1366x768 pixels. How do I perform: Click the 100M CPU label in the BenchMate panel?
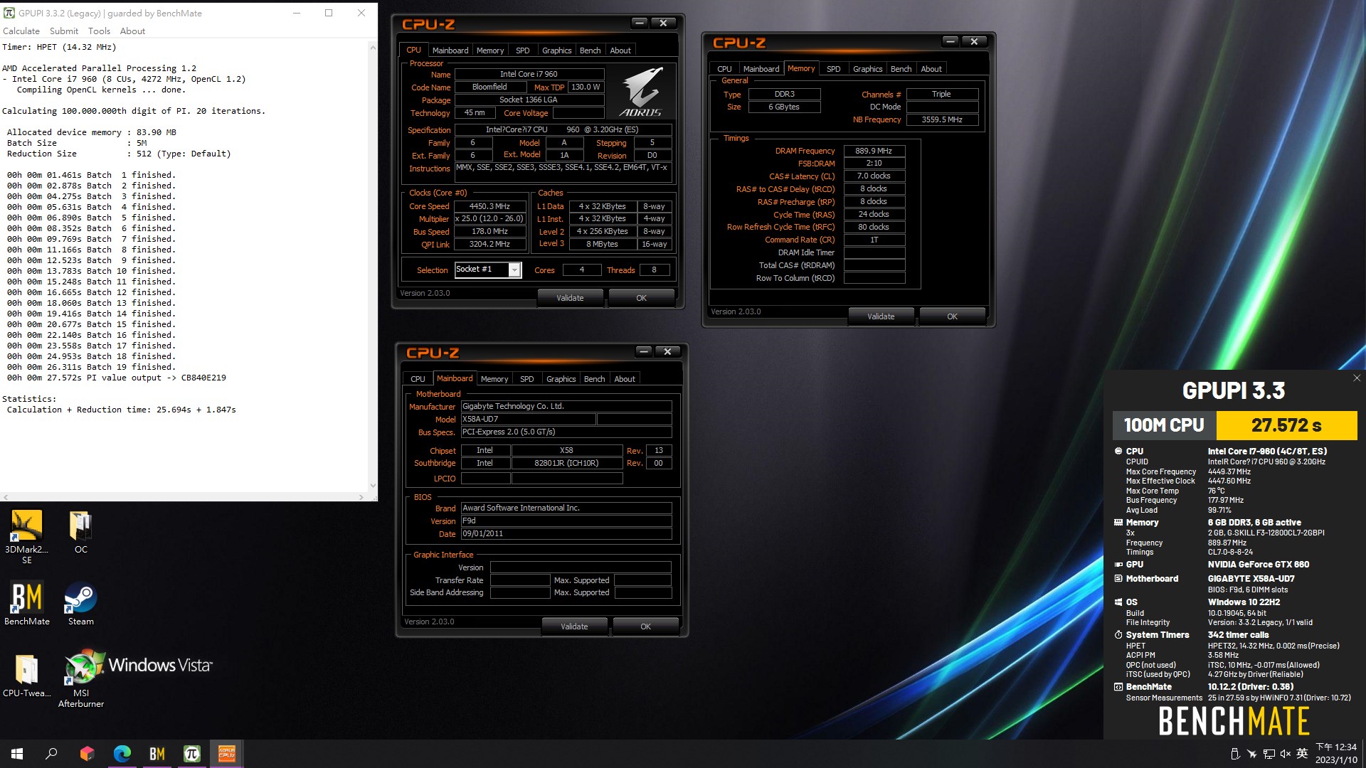pyautogui.click(x=1164, y=426)
